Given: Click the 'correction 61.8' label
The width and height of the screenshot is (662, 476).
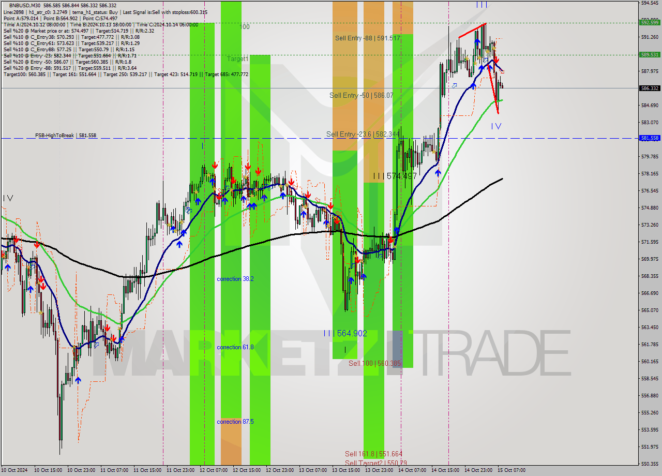Looking at the screenshot, I should point(235,347).
